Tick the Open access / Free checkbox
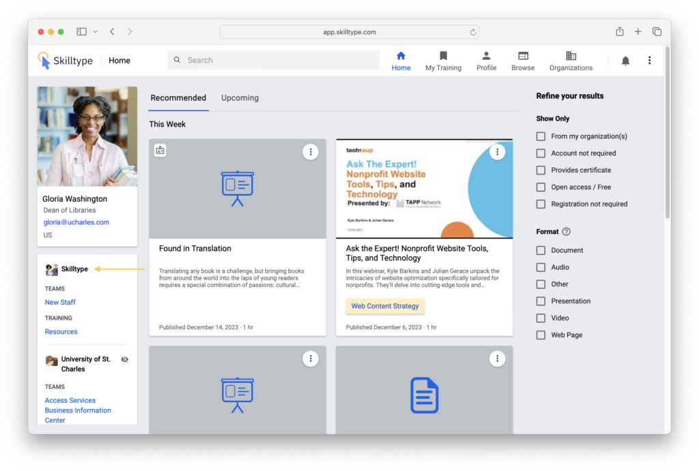Viewport: 699px width, 471px height. click(x=541, y=187)
